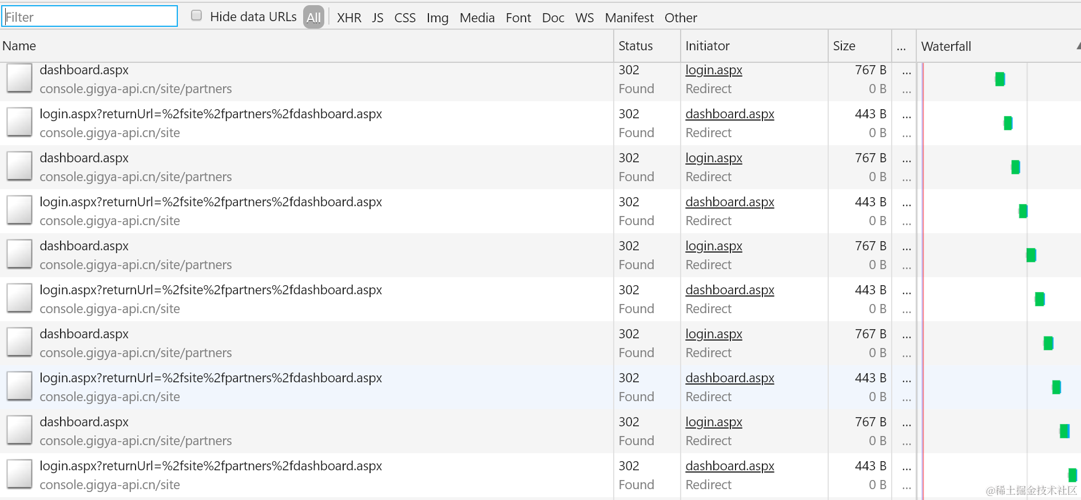
Task: Open initiator link of second dashboard.aspx request
Action: 714,158
